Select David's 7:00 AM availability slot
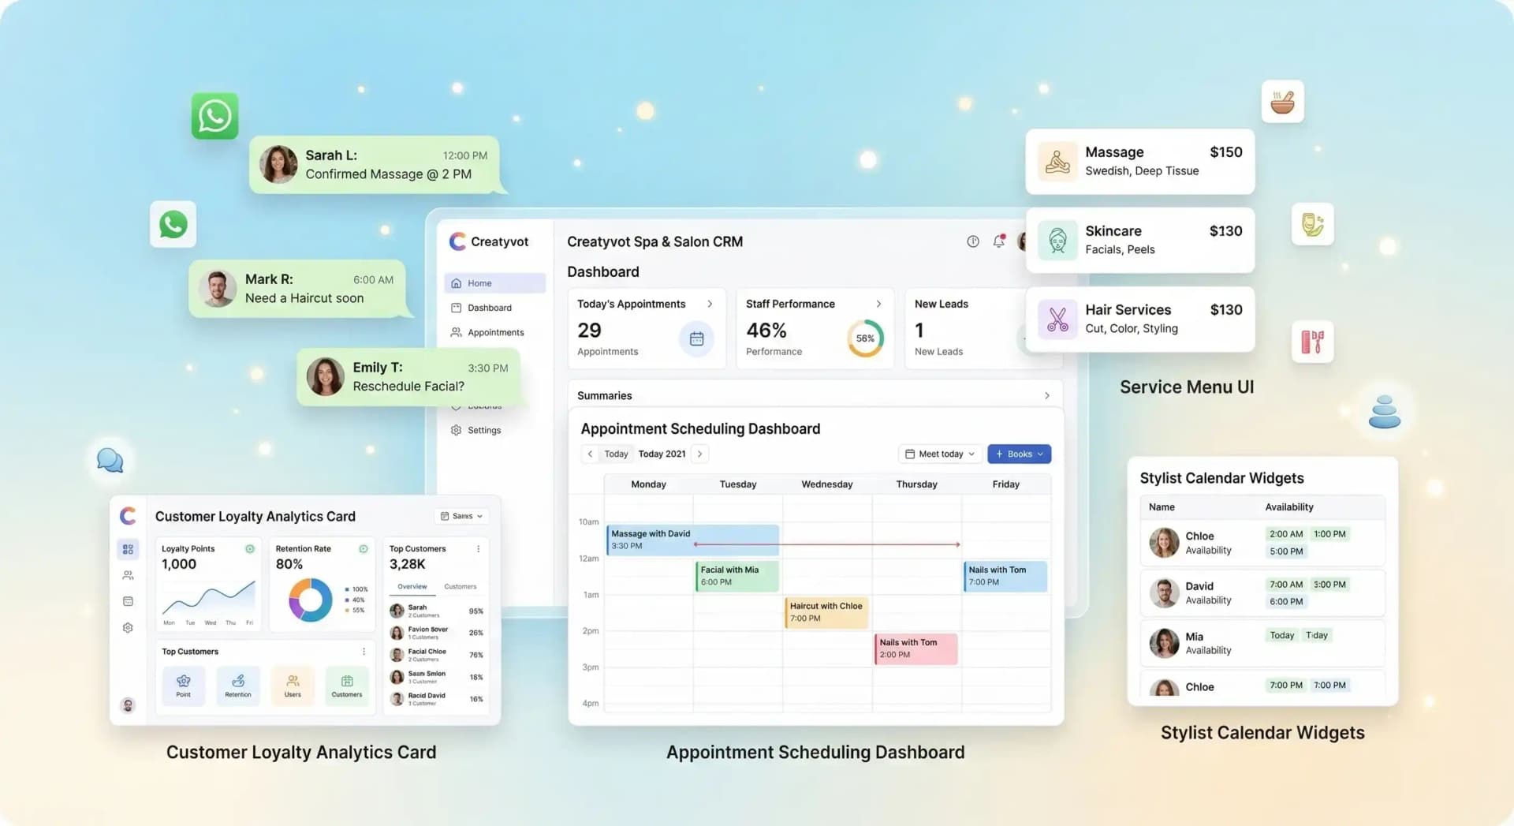Screen dimensions: 1514x826 (x=1286, y=585)
